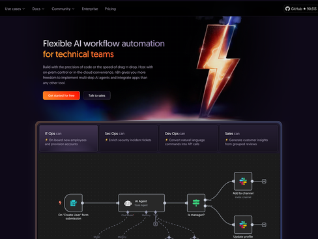
Task: Select the Update profile Slack node
Action: pos(243,225)
